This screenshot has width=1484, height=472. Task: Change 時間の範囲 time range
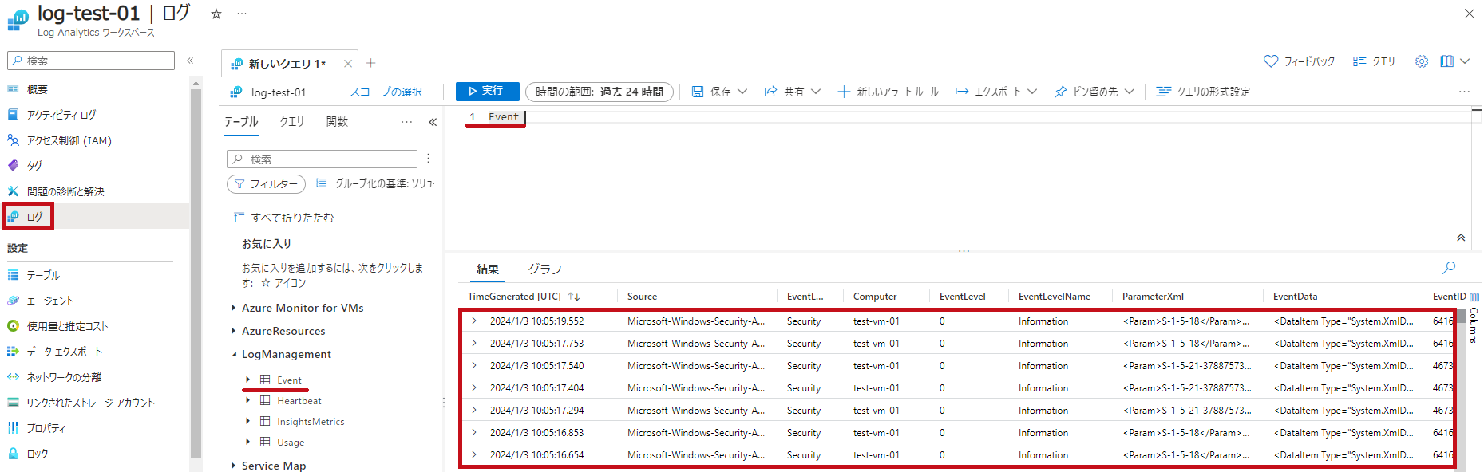[600, 92]
